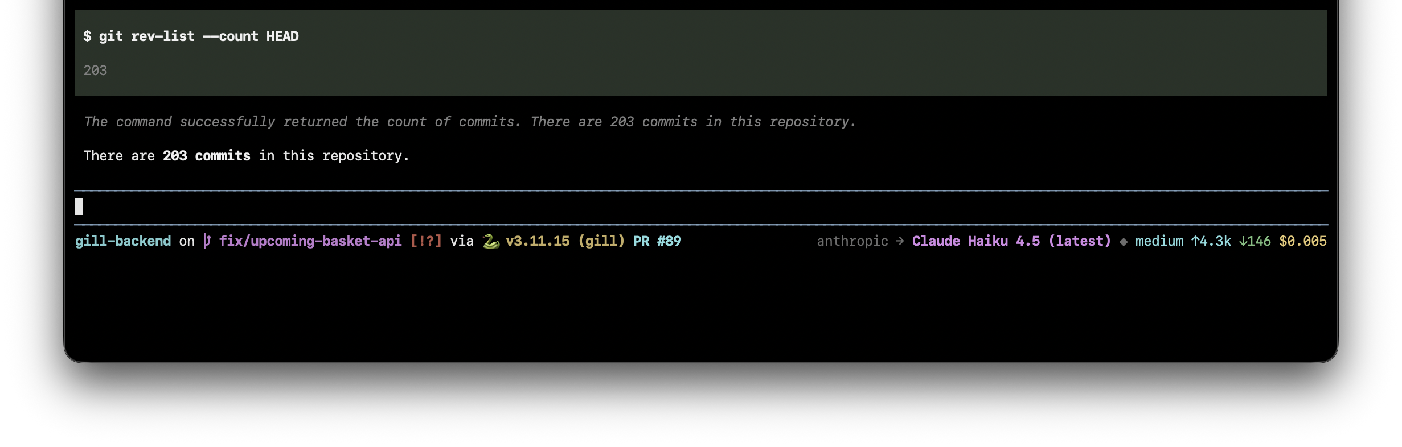Viewport: 1402px width, 447px height.
Task: Click the italic command summary sentence
Action: tap(470, 122)
